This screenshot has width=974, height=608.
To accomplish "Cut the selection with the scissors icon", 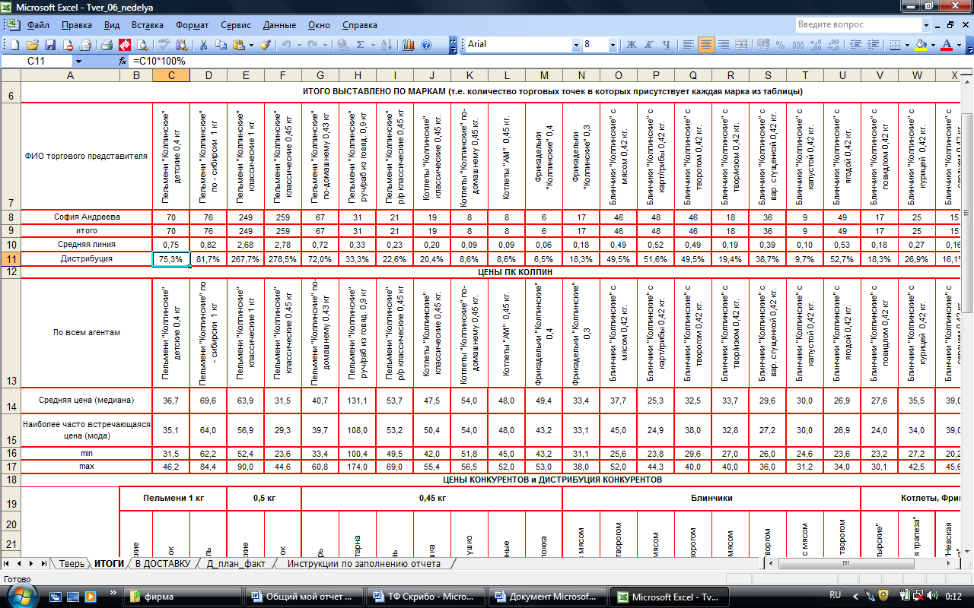I will 203,45.
